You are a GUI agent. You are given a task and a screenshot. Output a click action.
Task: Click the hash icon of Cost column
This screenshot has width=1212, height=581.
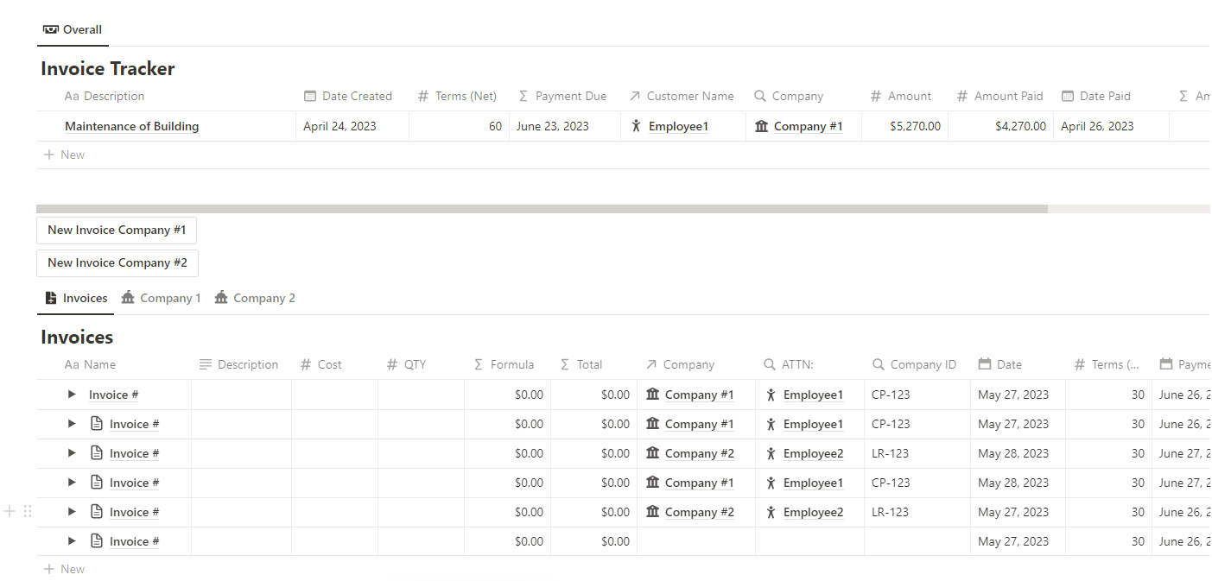306,364
